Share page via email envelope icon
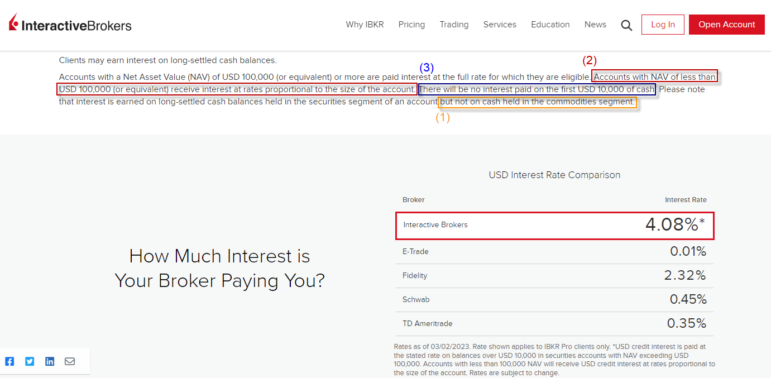Image resolution: width=771 pixels, height=378 pixels. pos(70,361)
